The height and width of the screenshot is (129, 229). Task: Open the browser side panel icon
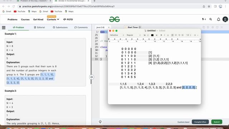[x=215, y=6]
